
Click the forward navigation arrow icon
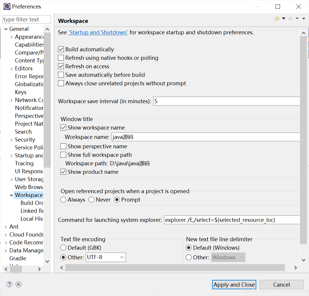coord(291,18)
